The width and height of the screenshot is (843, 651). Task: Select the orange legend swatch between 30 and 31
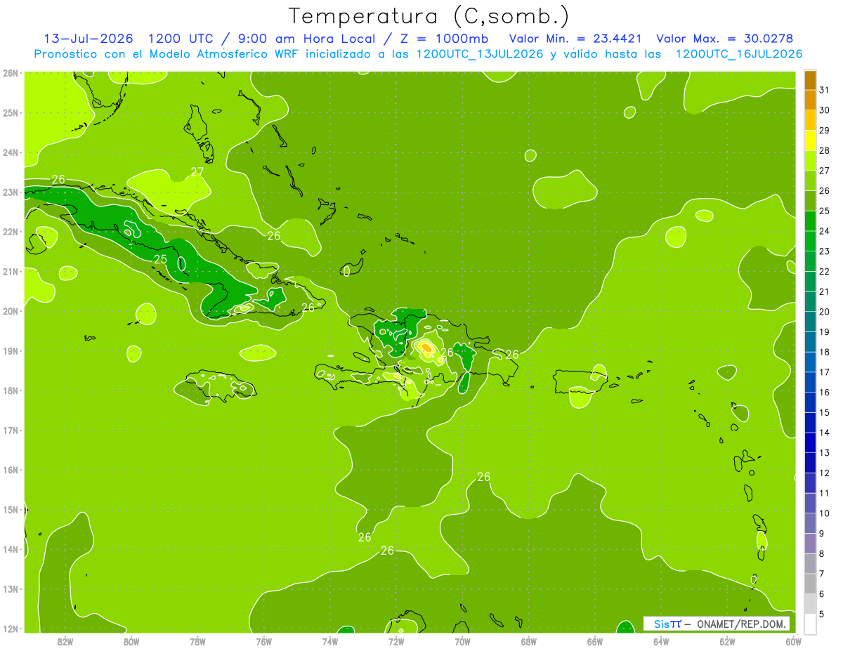[x=810, y=100]
